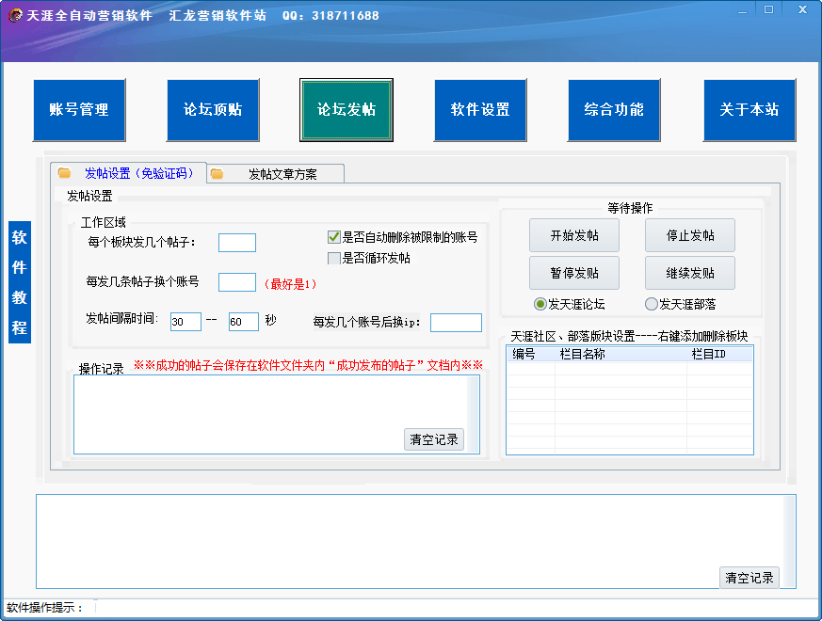Viewport: 822px width, 621px height.
Task: Click 栏目ID column header
Action: (719, 355)
